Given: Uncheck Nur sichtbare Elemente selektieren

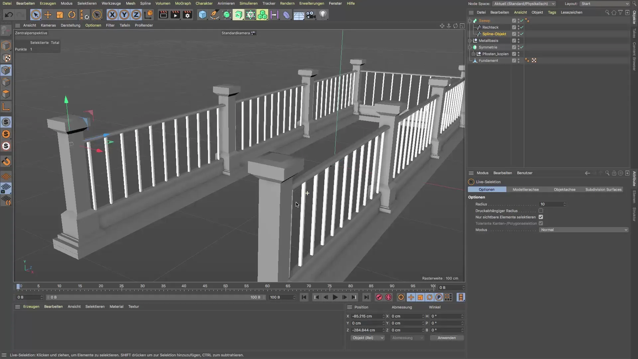Looking at the screenshot, I should coord(541,217).
